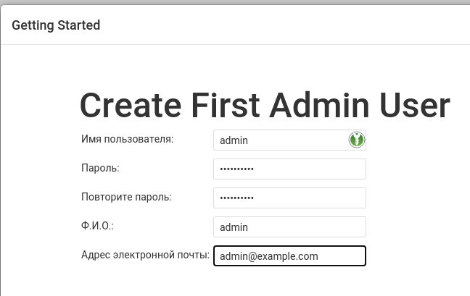The height and width of the screenshot is (296, 470).
Task: Click the masked dots in Пароль field
Action: [x=236, y=169]
